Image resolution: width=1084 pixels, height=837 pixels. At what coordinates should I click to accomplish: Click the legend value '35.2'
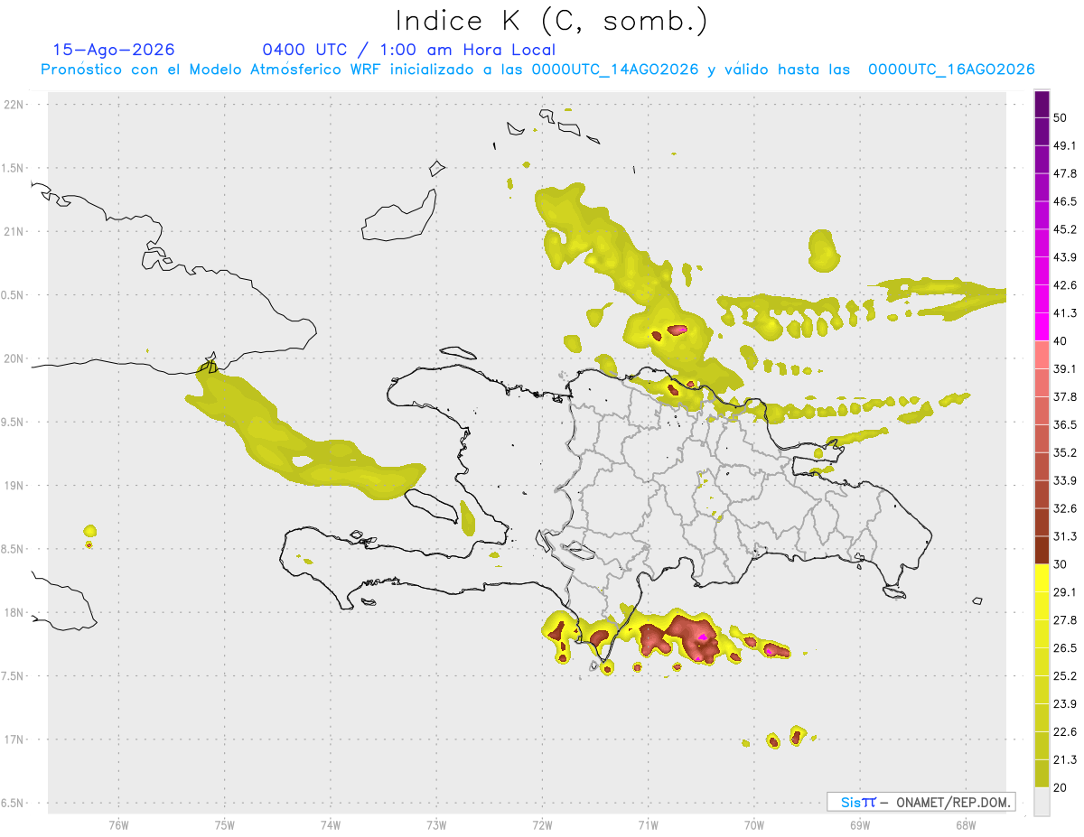(x=1065, y=452)
